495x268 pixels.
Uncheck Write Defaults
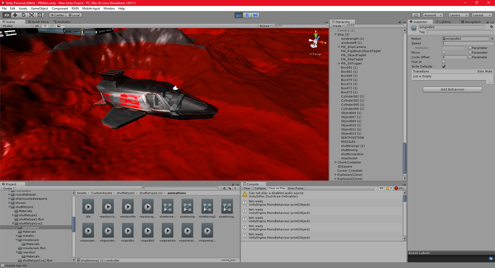(444, 66)
